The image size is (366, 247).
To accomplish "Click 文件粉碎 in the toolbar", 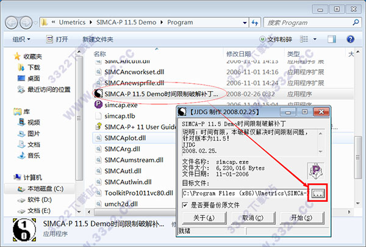I will (x=276, y=39).
